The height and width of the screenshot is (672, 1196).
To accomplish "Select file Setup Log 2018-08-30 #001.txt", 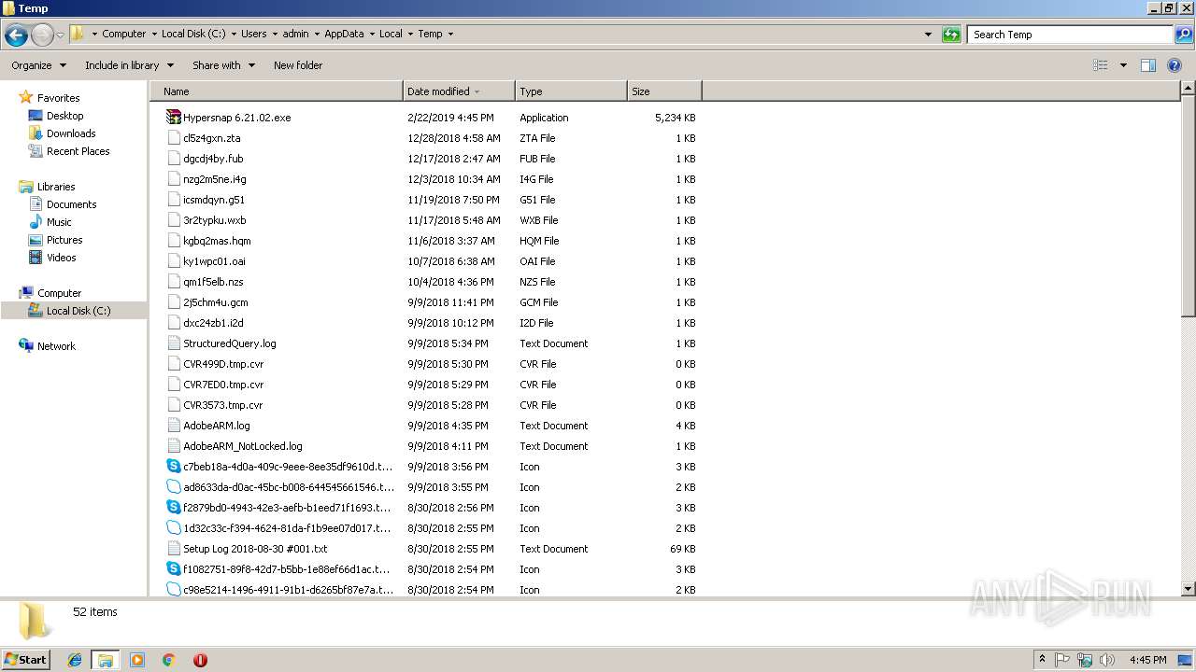I will (255, 549).
